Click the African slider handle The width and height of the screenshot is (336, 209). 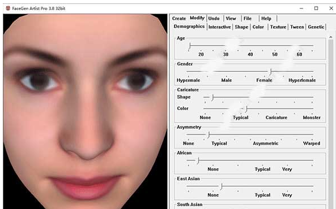click(198, 160)
